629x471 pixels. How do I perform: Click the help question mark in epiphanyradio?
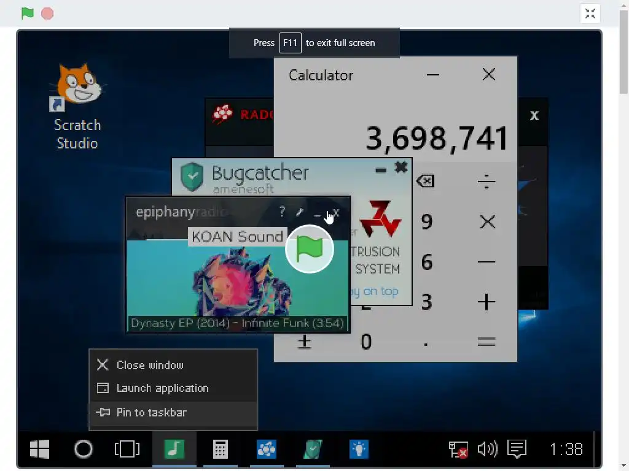[282, 211]
